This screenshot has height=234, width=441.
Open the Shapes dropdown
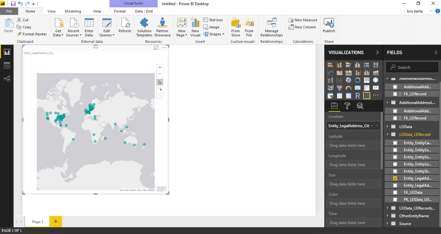coord(214,34)
